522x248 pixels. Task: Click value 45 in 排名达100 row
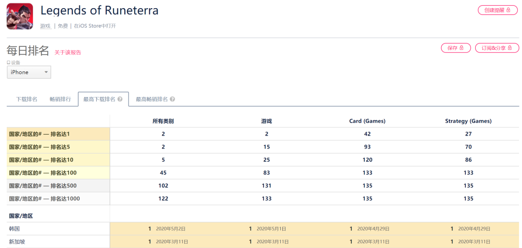[163, 173]
